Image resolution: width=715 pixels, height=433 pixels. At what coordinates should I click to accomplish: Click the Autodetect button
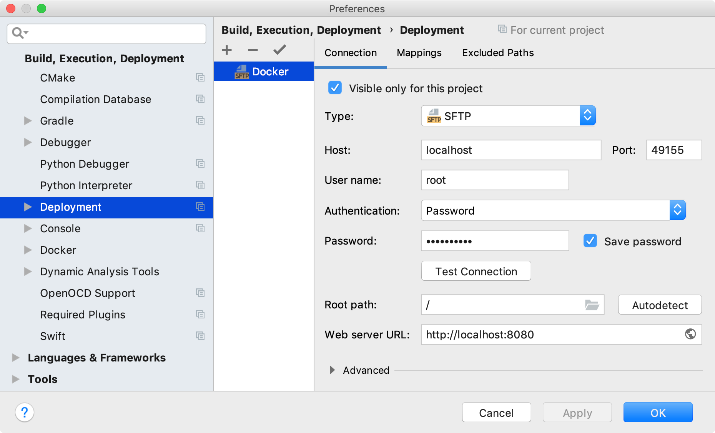[660, 305]
